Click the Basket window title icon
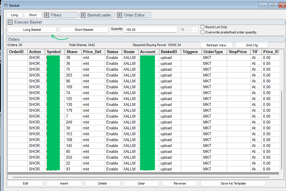The width and height of the screenshot is (286, 191). point(6,6)
